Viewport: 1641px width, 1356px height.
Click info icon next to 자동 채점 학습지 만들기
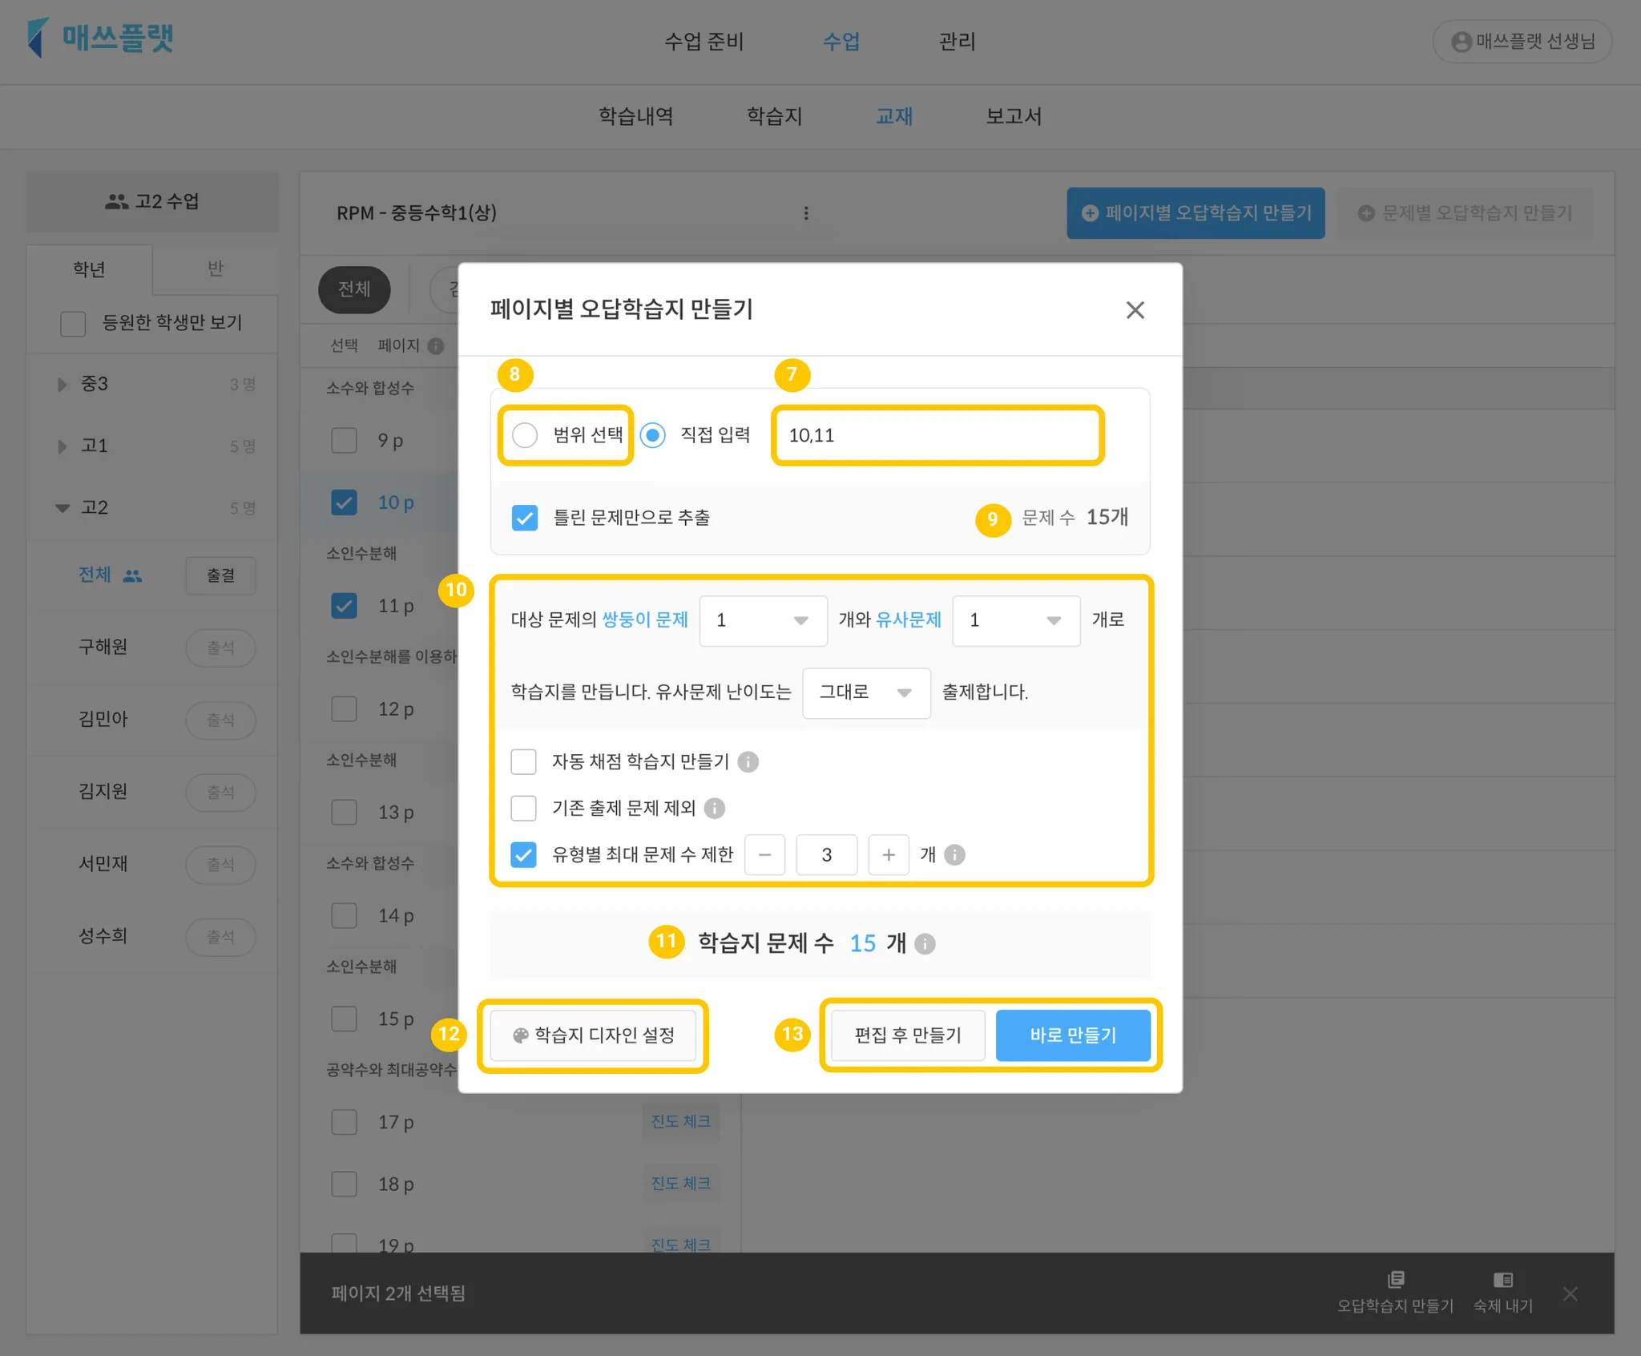(748, 761)
